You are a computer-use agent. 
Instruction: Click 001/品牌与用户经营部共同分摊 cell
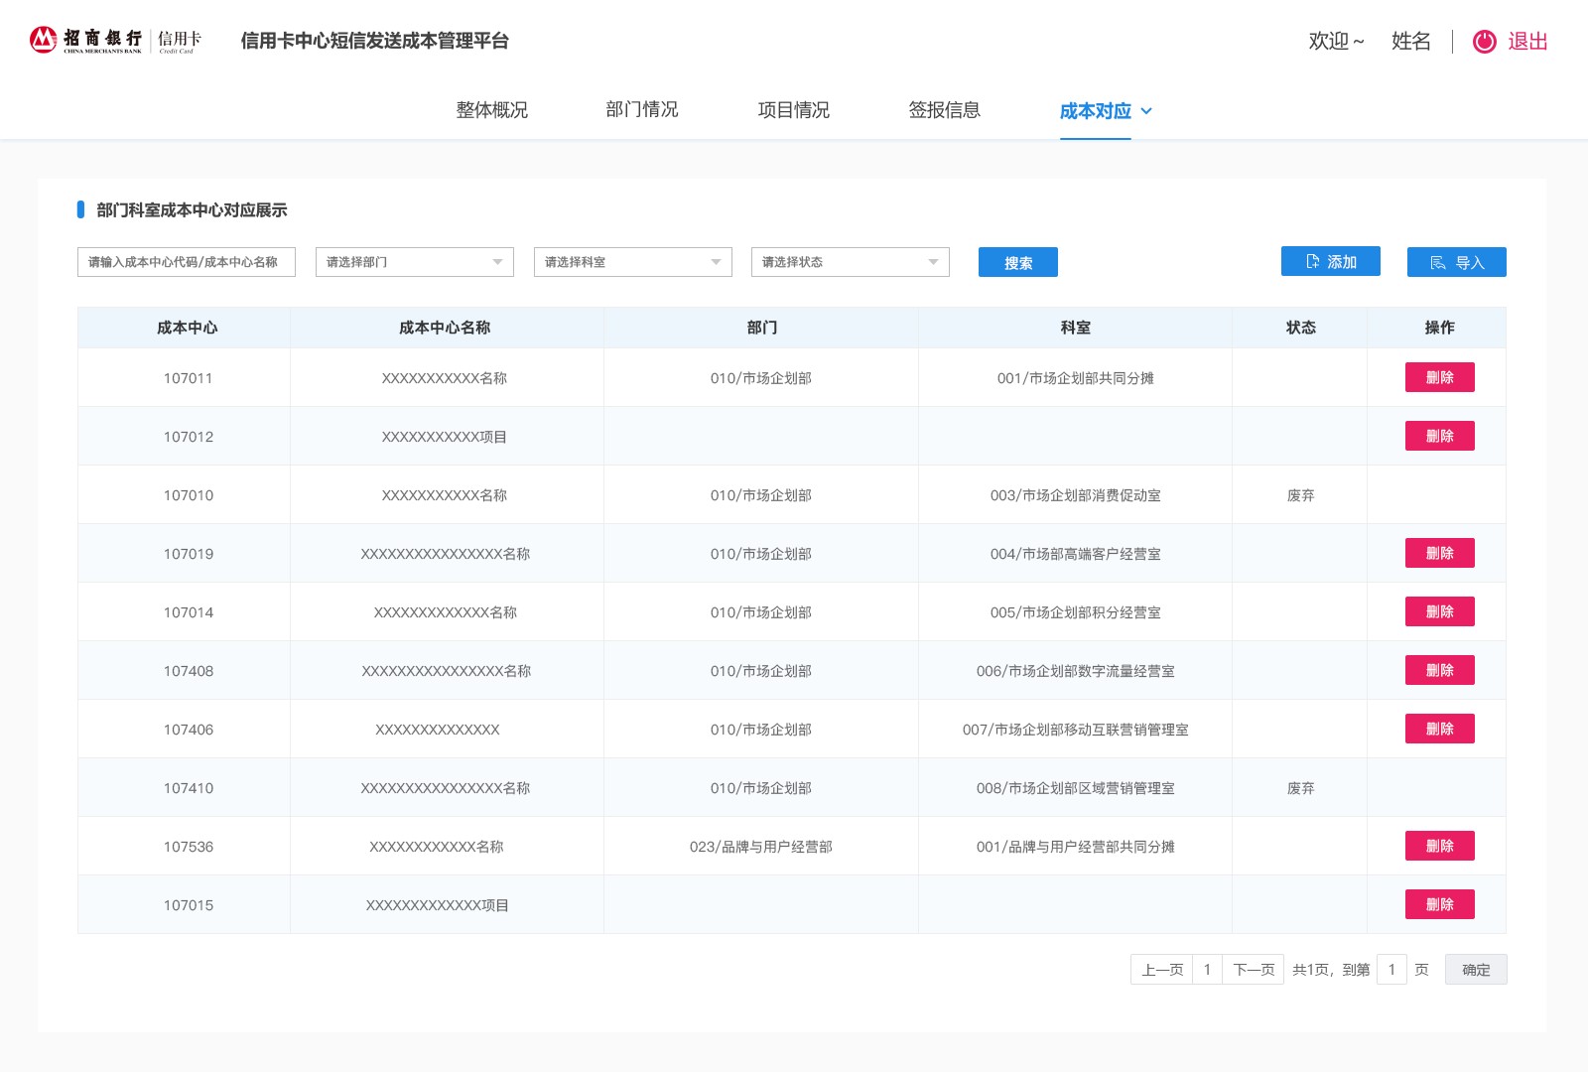click(1076, 847)
